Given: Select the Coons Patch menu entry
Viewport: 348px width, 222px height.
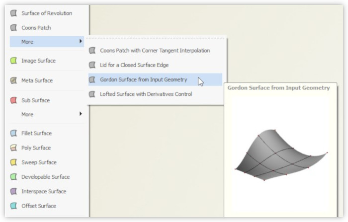Looking at the screenshot, I should [47, 28].
